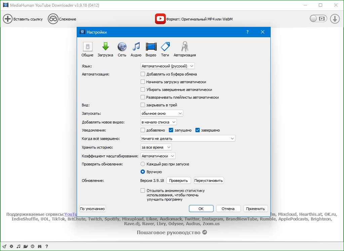Click the format label 'Оригинальный MP4 или WebM'
The height and width of the screenshot is (251, 344).
[207, 19]
